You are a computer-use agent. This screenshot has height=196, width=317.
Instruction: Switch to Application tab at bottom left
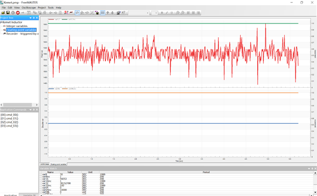pyautogui.click(x=10, y=195)
